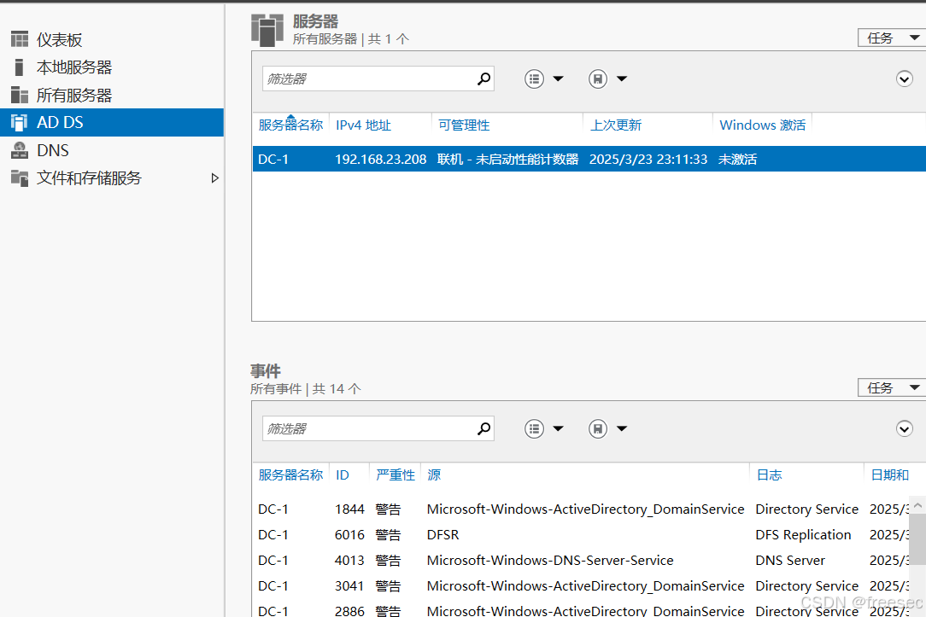Open arrow next to 服务器 save query icon
Image resolution: width=926 pixels, height=617 pixels.
pos(622,79)
